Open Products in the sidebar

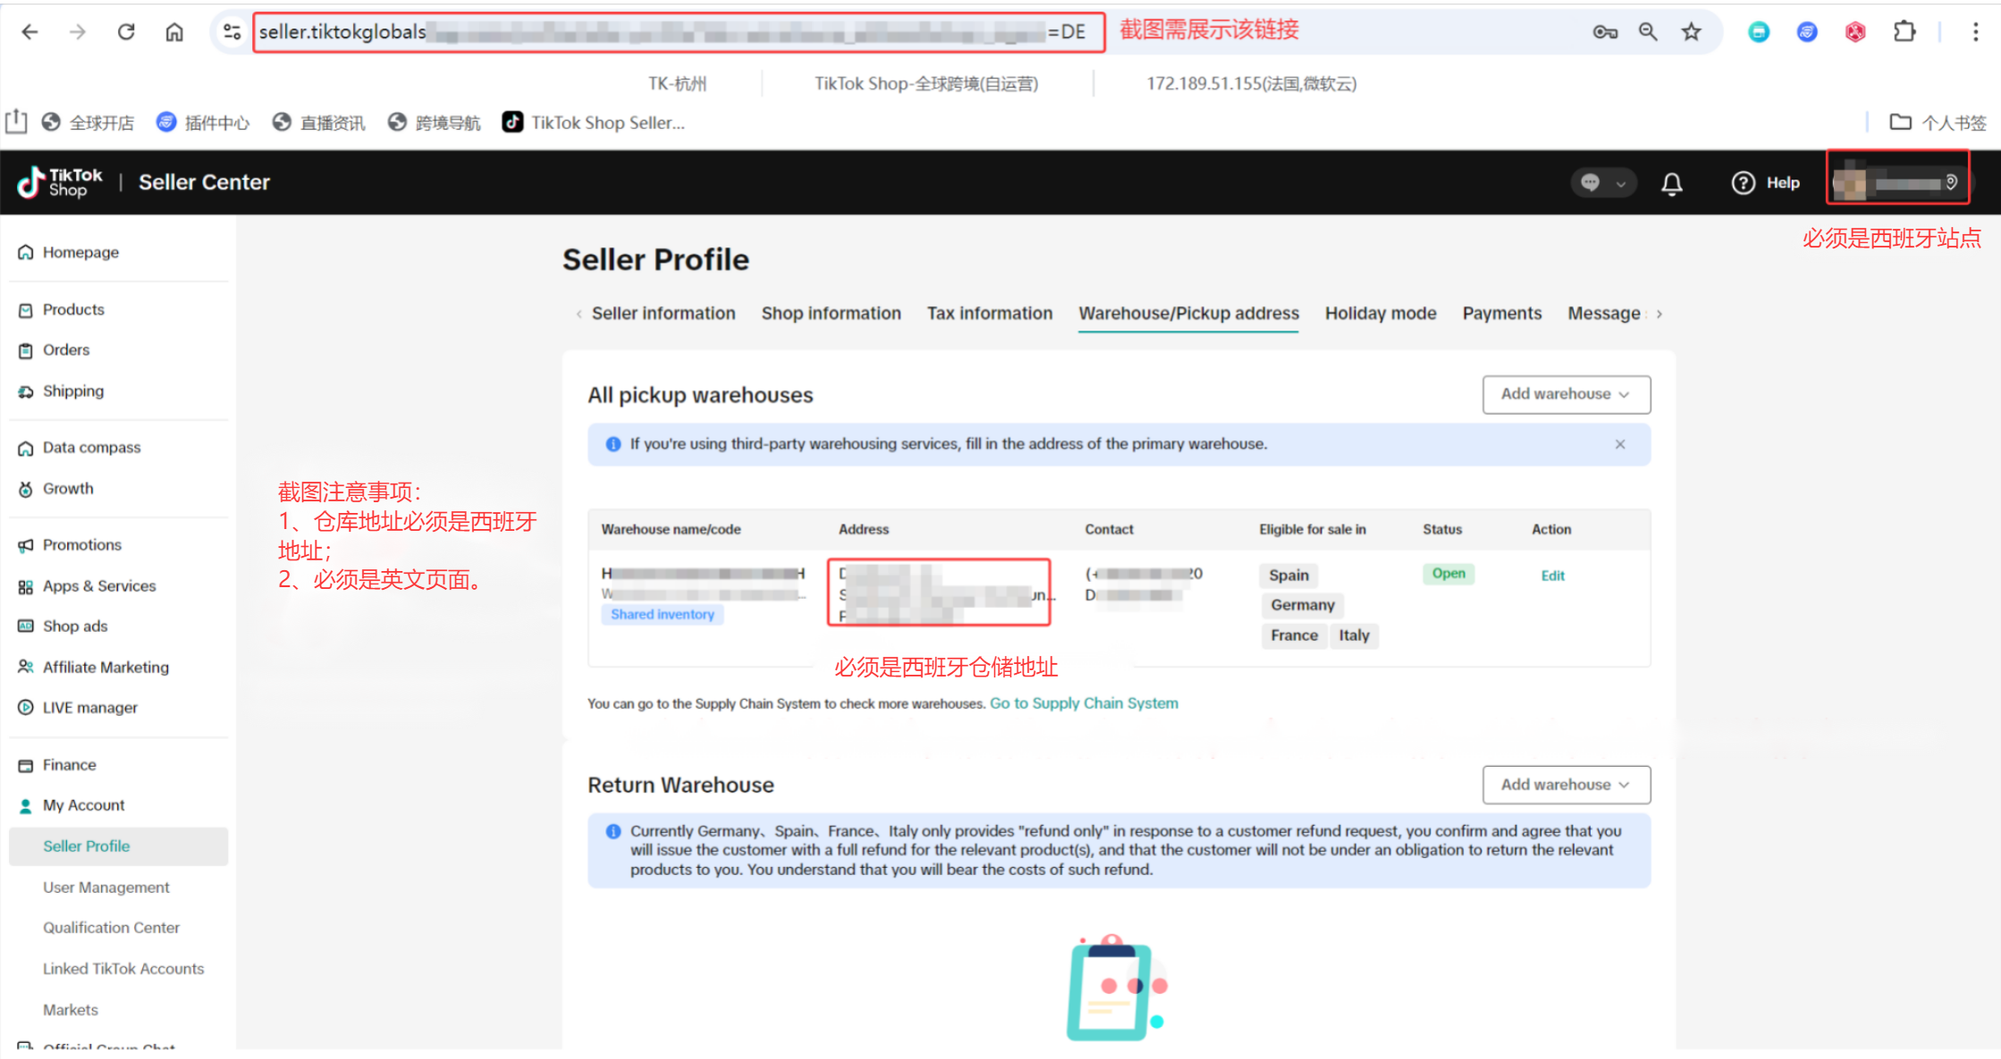73,310
